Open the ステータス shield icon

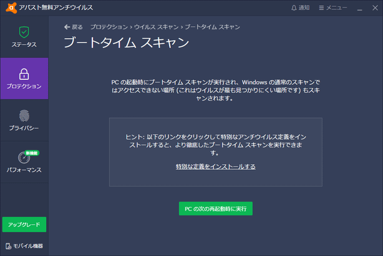24,32
